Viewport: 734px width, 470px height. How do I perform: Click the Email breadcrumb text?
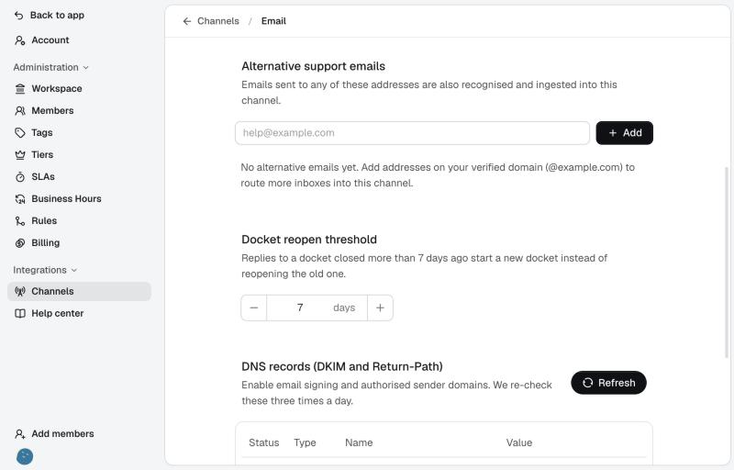[273, 21]
